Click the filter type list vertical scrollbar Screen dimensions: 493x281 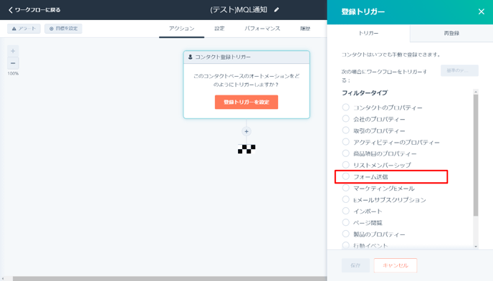(x=476, y=155)
